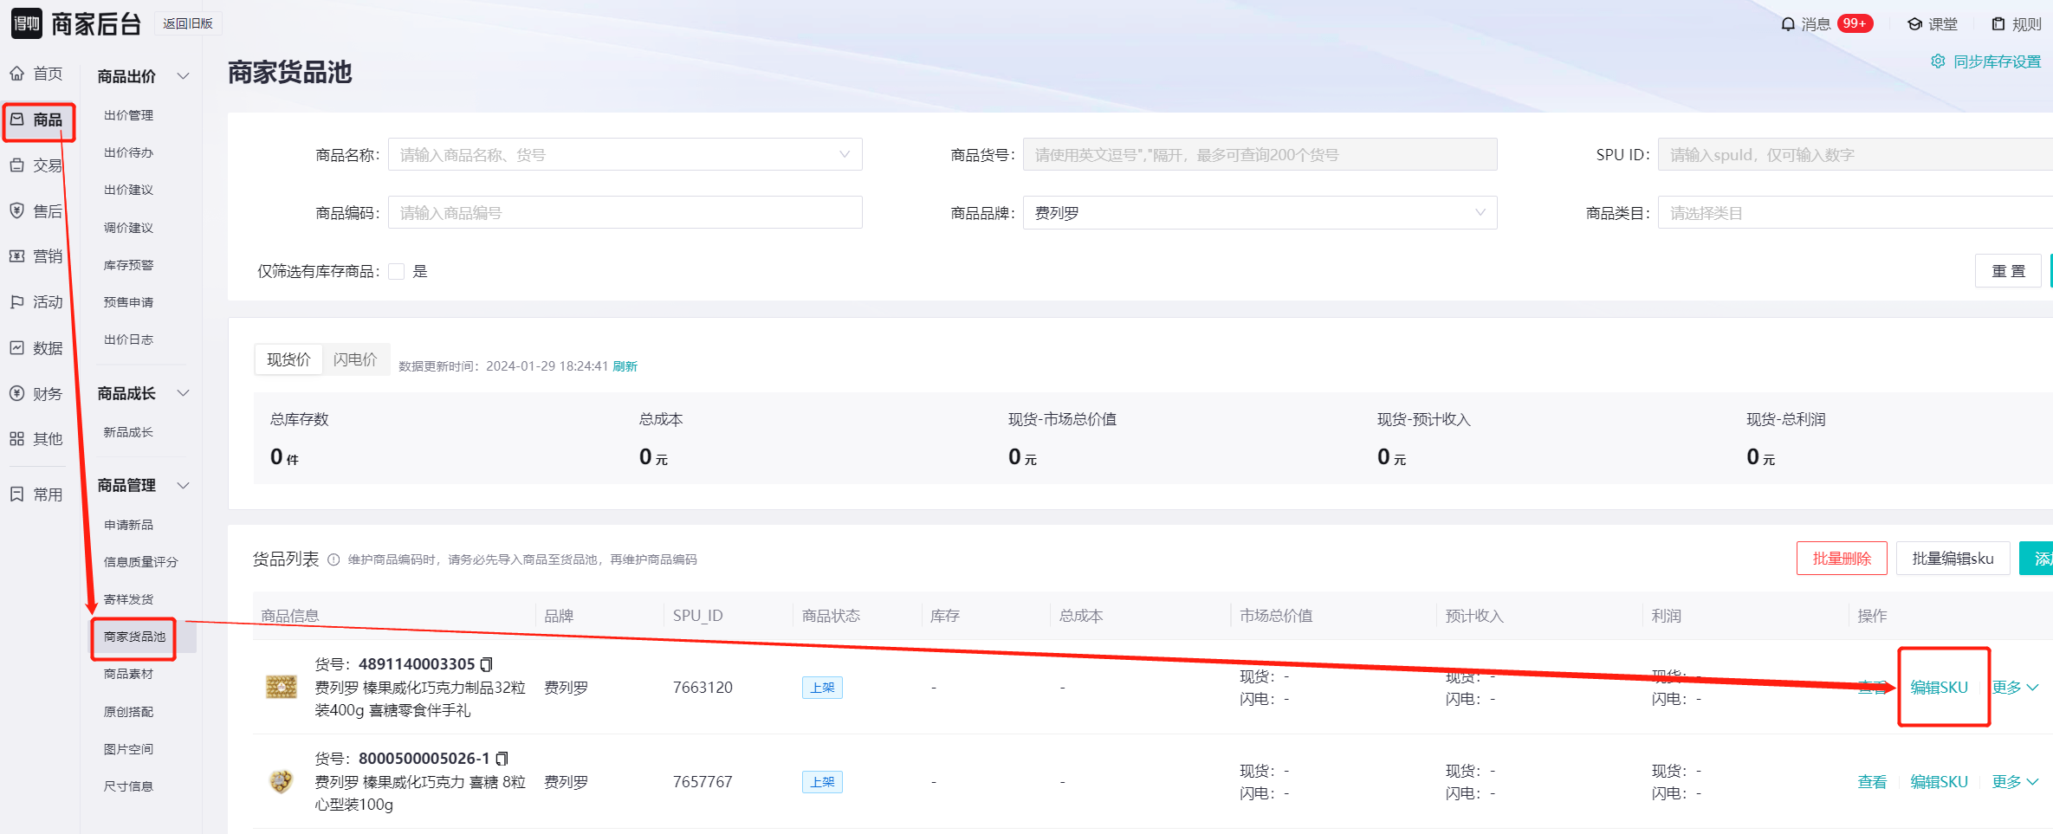Click the 刷新 refresh link
Viewport: 2053px width, 834px height.
coord(625,366)
